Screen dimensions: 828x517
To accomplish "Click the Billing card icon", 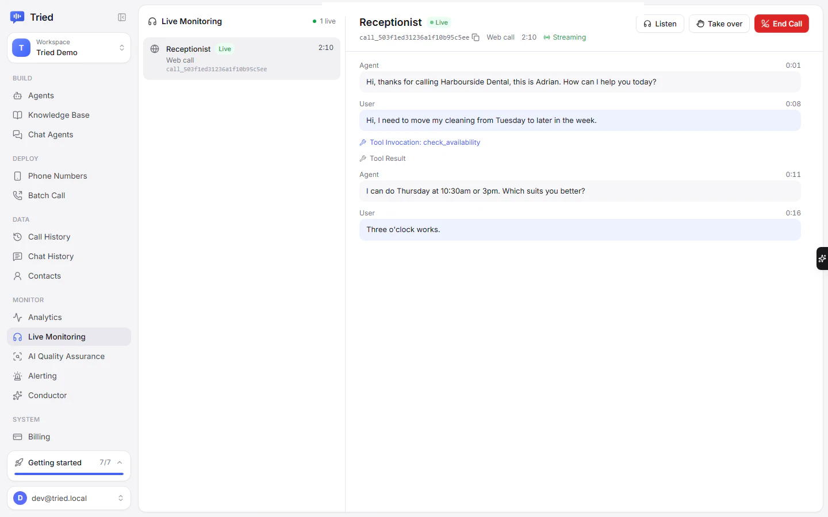I will point(18,437).
